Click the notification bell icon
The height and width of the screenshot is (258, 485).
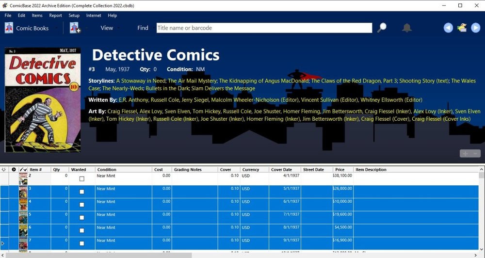pos(407,28)
